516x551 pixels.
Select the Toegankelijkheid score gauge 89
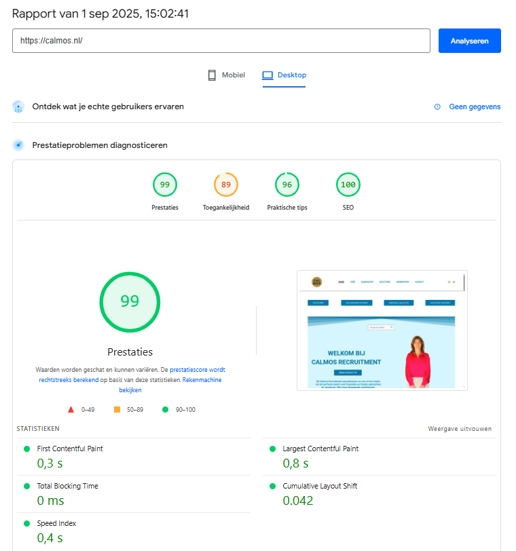[x=225, y=185]
